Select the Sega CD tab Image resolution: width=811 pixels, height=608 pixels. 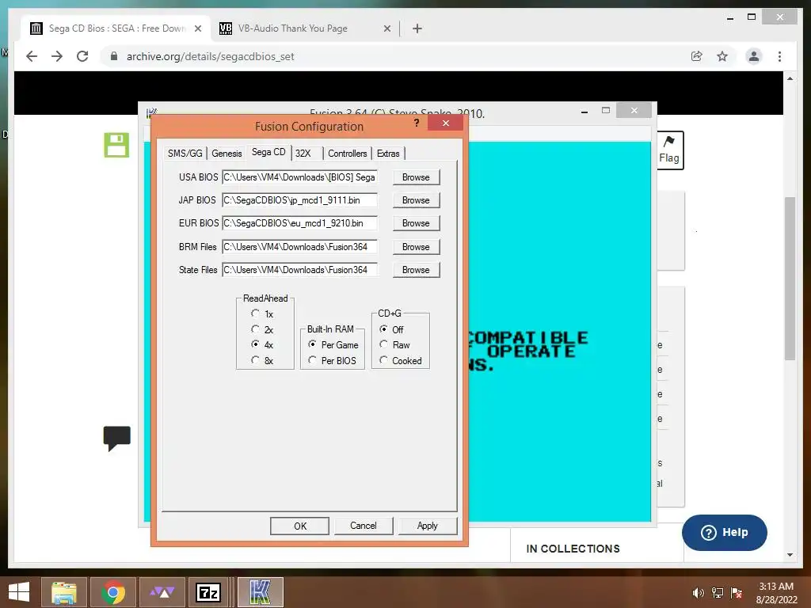tap(268, 152)
